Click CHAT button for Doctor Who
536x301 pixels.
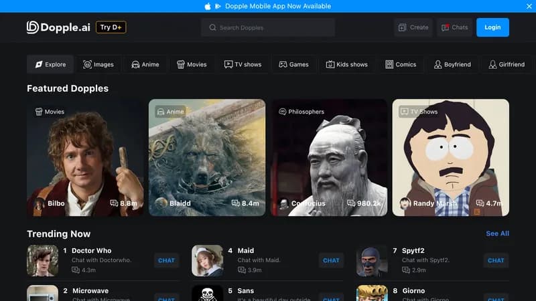166,260
